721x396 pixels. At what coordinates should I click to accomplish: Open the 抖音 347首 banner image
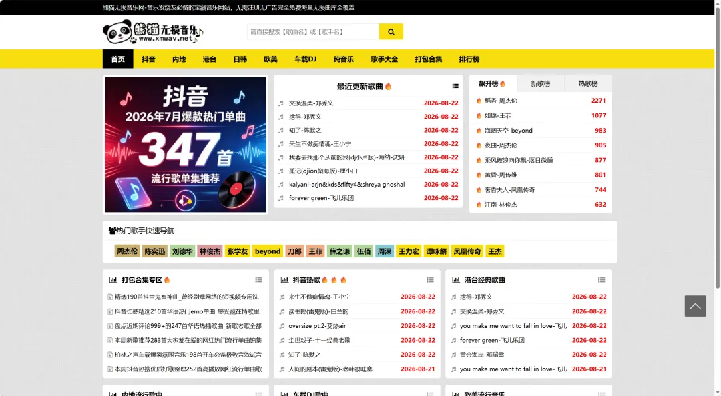click(x=186, y=144)
